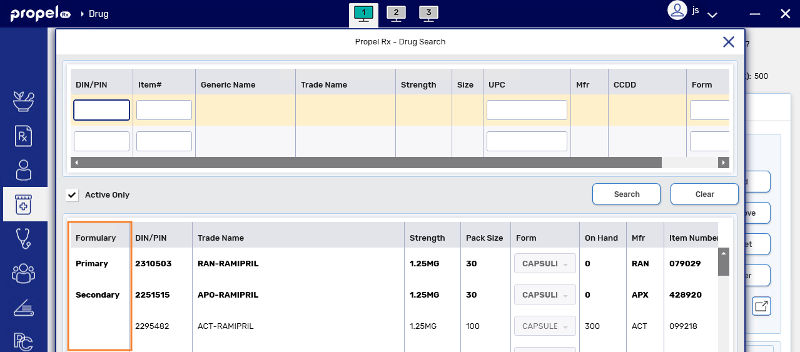
Task: Expand the APO-RAMIPRIL form dropdown
Action: 545,295
